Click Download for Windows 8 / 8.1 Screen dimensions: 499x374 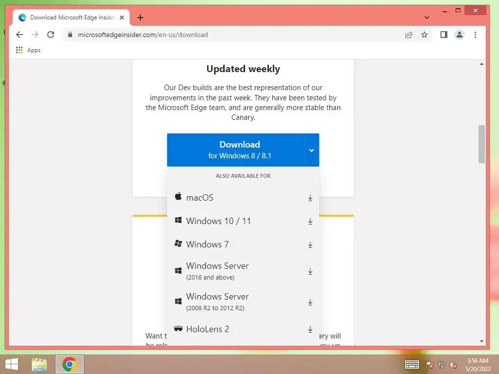coord(235,150)
